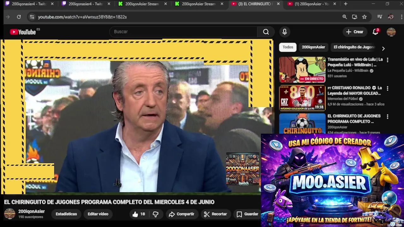404x227 pixels.
Task: Click the YouTube search magnifier button
Action: point(266,32)
